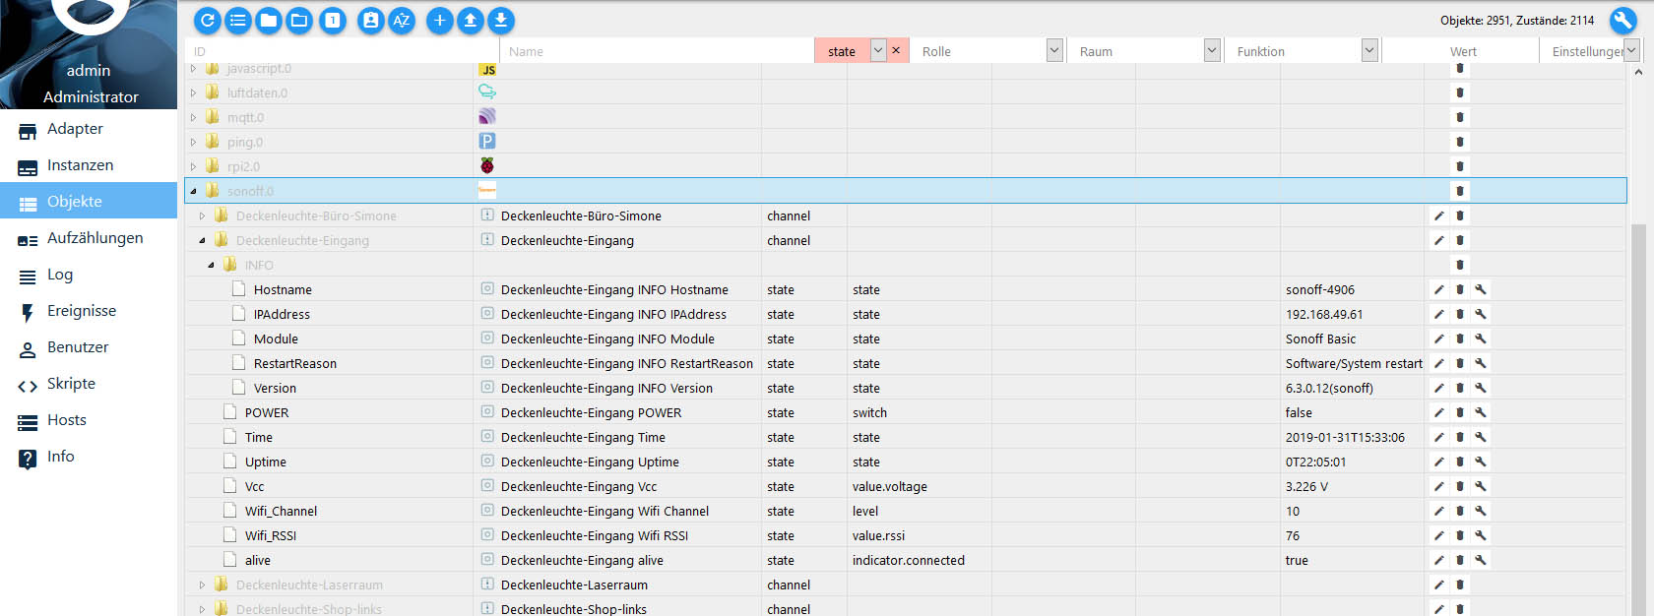Click the plus icon to add object
The image size is (1654, 616).
[439, 21]
